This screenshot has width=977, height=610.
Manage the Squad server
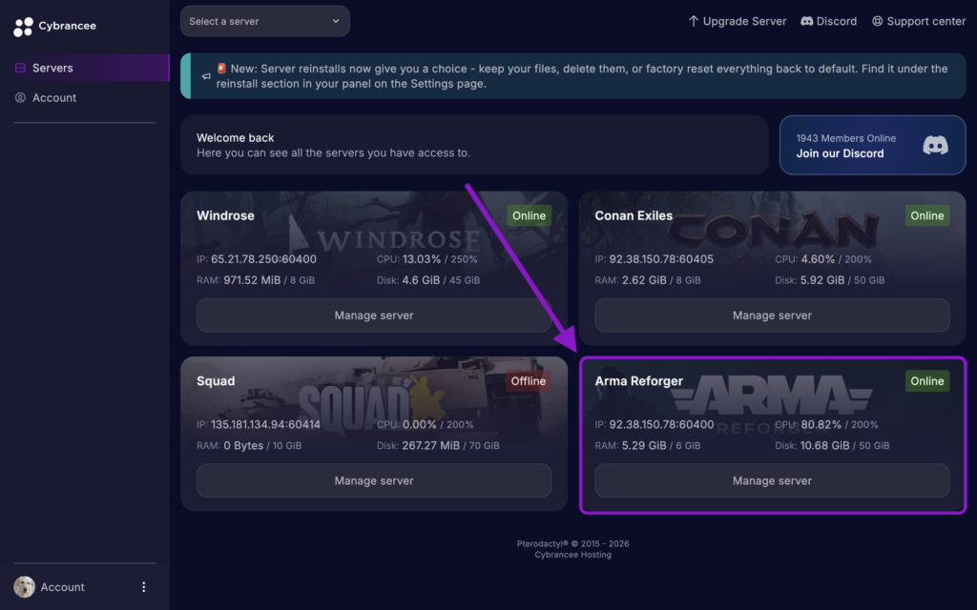(x=374, y=480)
